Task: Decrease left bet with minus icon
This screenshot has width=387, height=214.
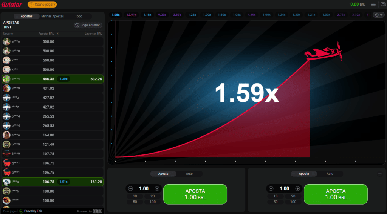Action: (x=131, y=188)
